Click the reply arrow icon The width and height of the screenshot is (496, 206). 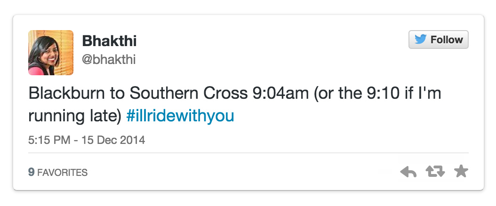[x=408, y=172]
